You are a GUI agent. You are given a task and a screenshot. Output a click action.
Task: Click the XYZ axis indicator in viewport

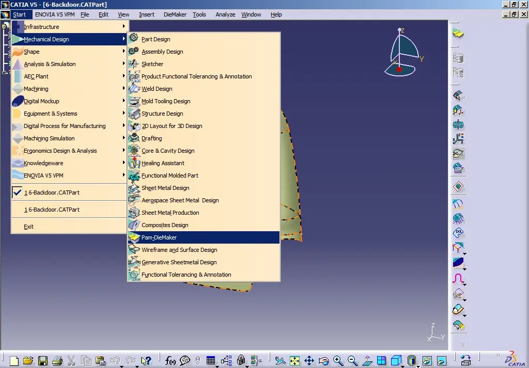pos(436,332)
